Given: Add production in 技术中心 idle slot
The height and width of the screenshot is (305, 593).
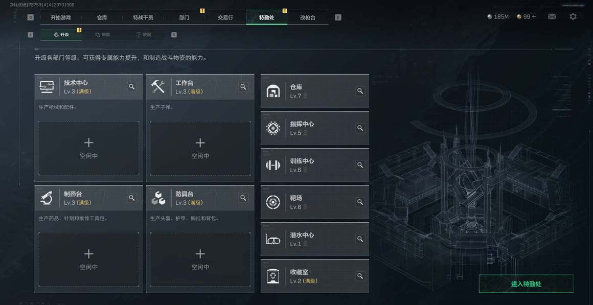Looking at the screenshot, I should click(x=88, y=148).
